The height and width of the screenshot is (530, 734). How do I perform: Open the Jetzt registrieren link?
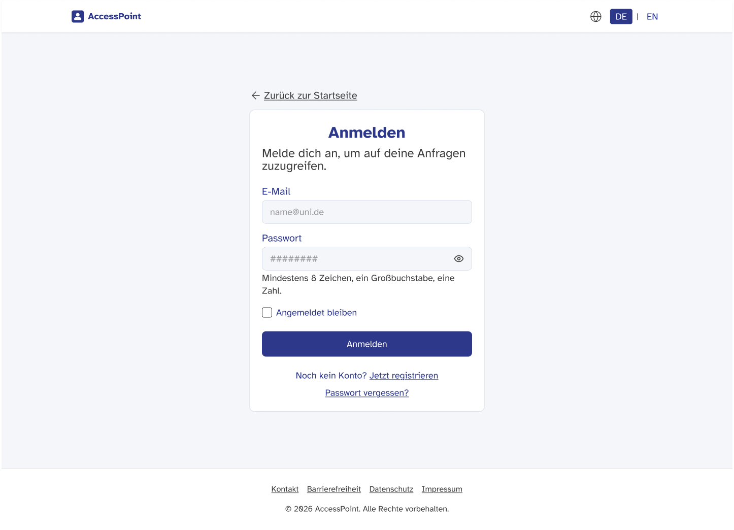pyautogui.click(x=404, y=376)
